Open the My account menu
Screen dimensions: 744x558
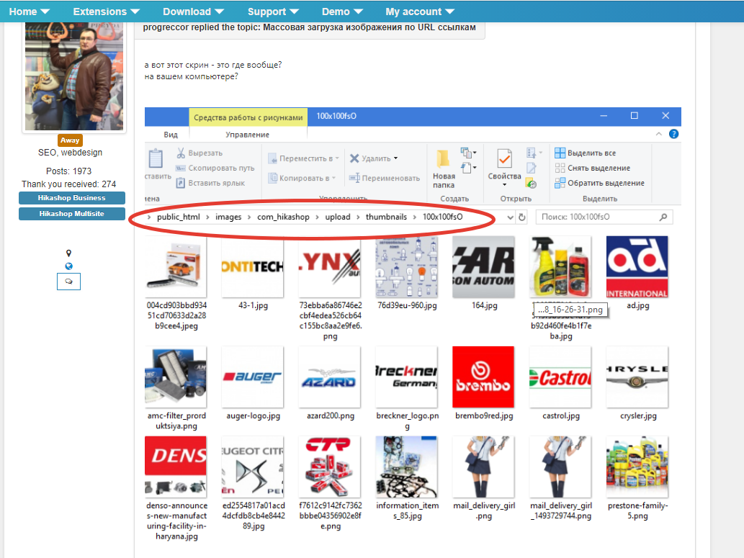tap(420, 12)
